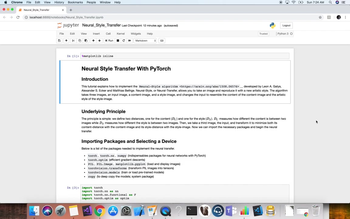Image resolution: width=350 pixels, height=219 pixels.
Task: Cut selected cells with scissors icon
Action: click(x=73, y=41)
